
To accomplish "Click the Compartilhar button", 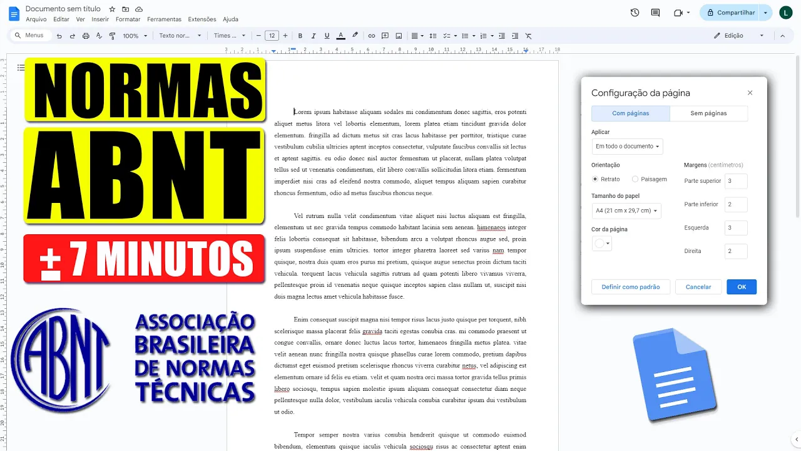I will click(x=729, y=13).
